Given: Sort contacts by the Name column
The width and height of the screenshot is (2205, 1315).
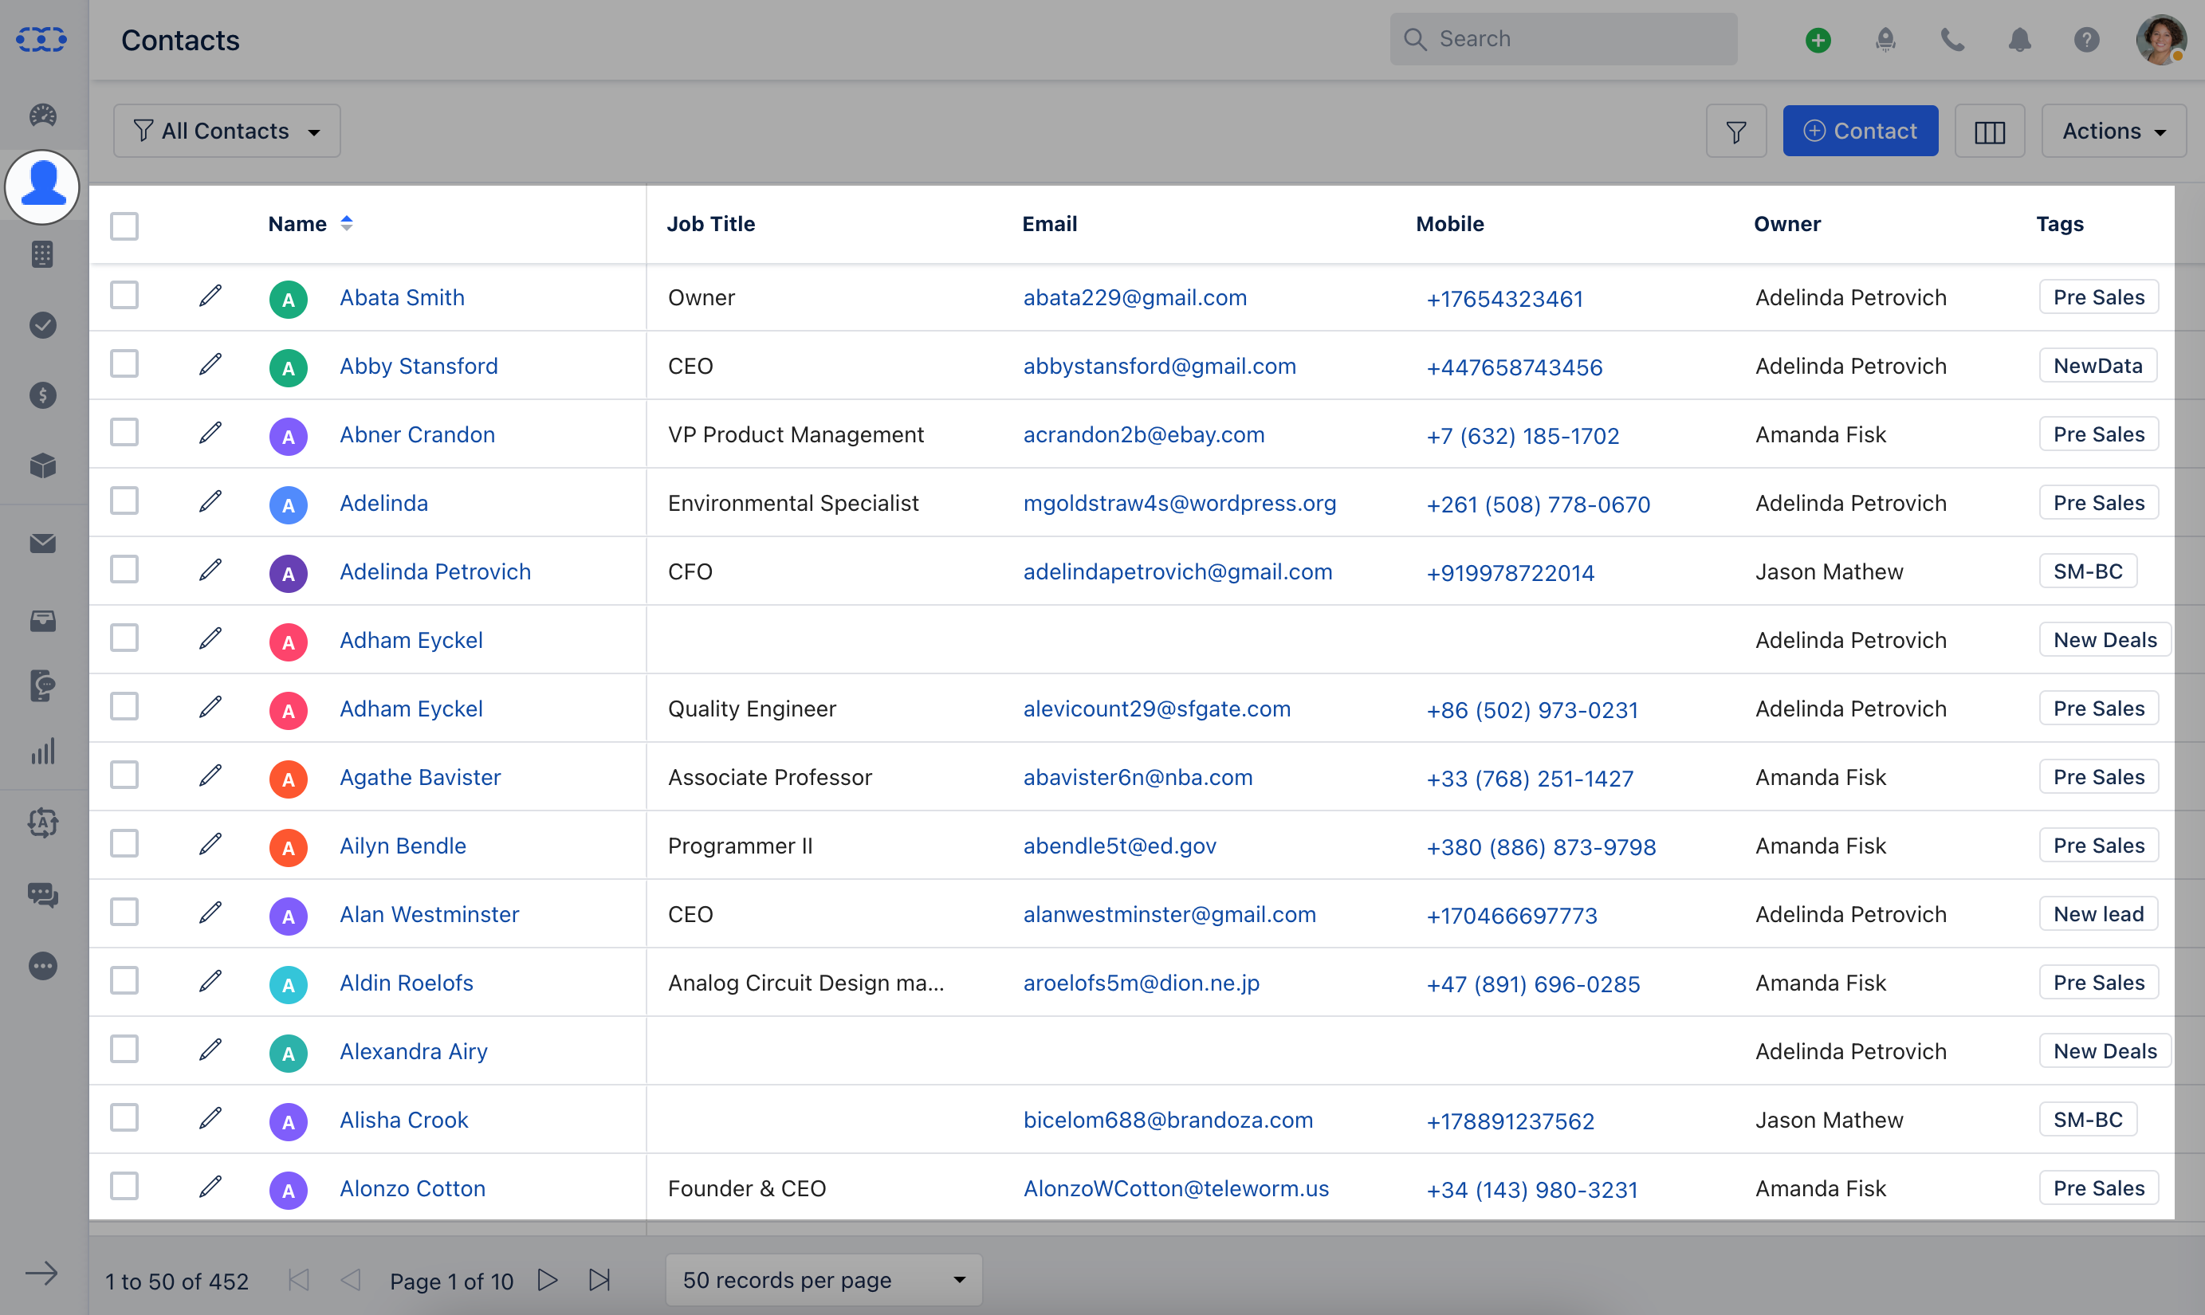Looking at the screenshot, I should [x=347, y=223].
